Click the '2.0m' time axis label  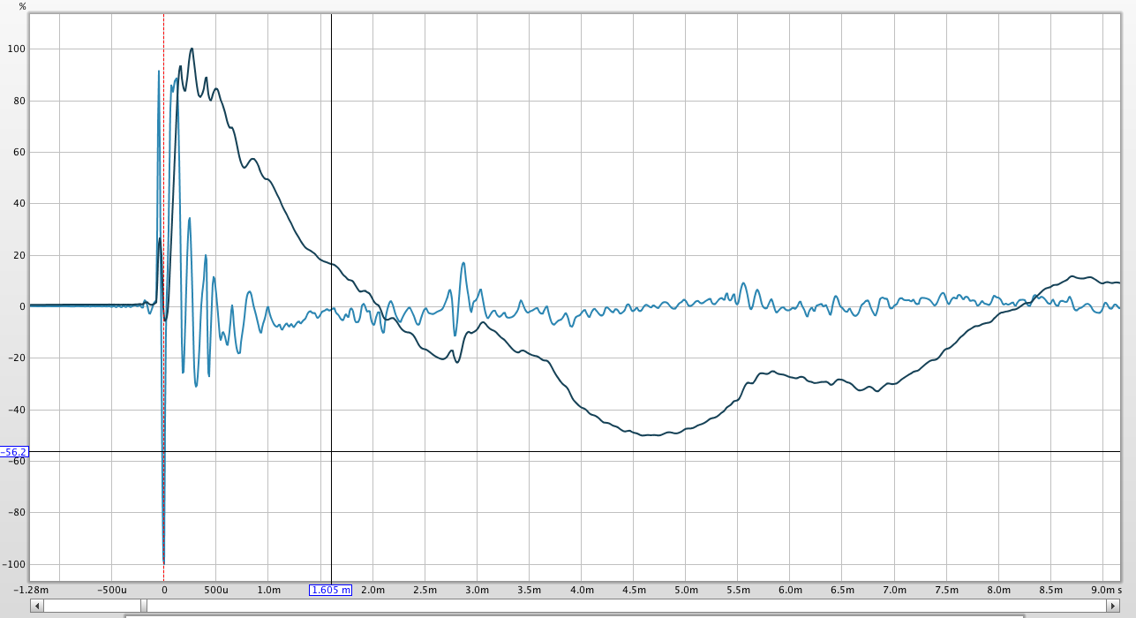pos(372,590)
